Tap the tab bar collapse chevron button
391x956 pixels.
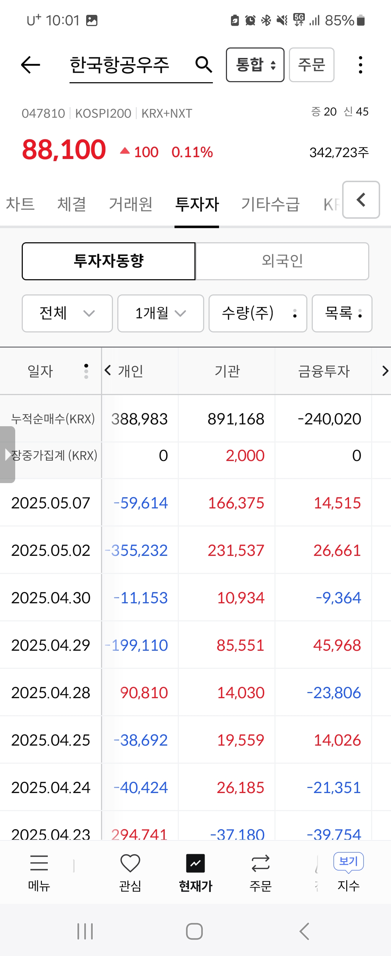361,200
